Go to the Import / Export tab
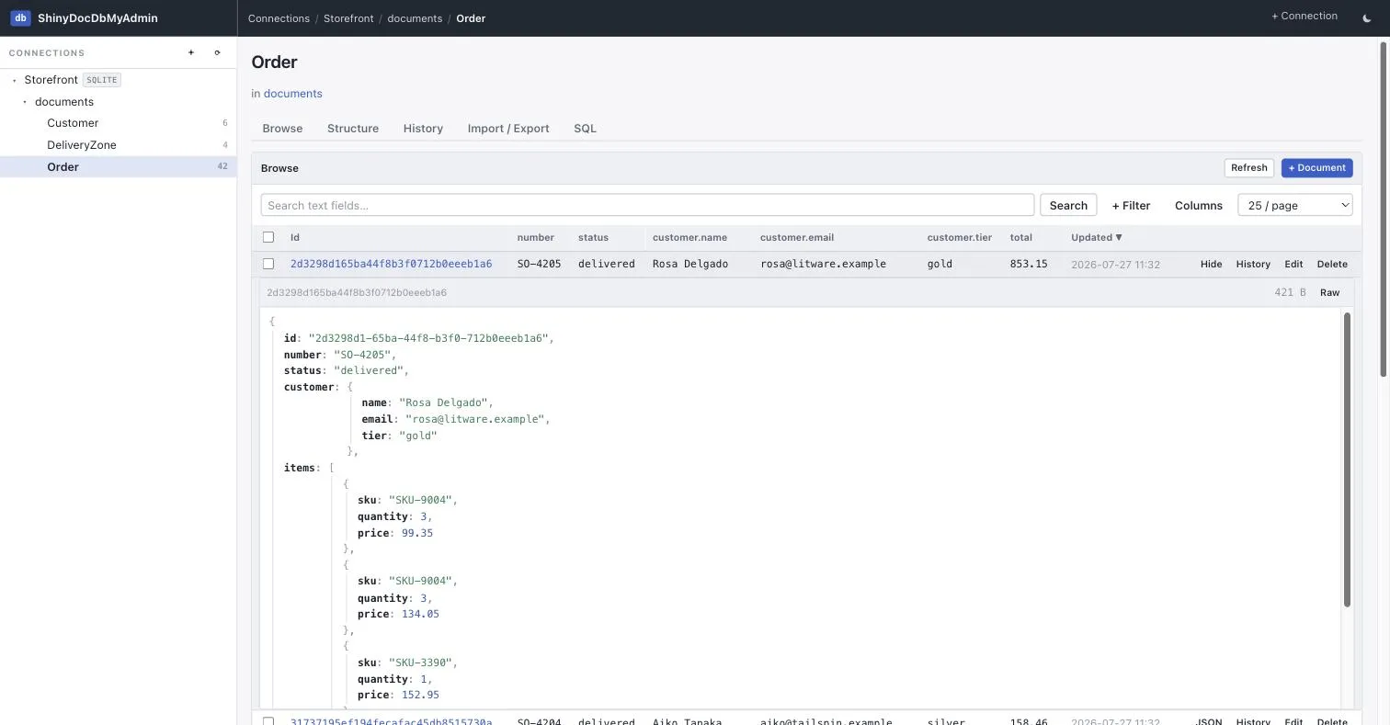This screenshot has width=1390, height=725. (508, 129)
